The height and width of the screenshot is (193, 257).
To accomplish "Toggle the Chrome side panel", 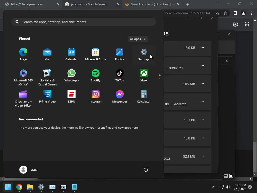I will click(x=235, y=13).
